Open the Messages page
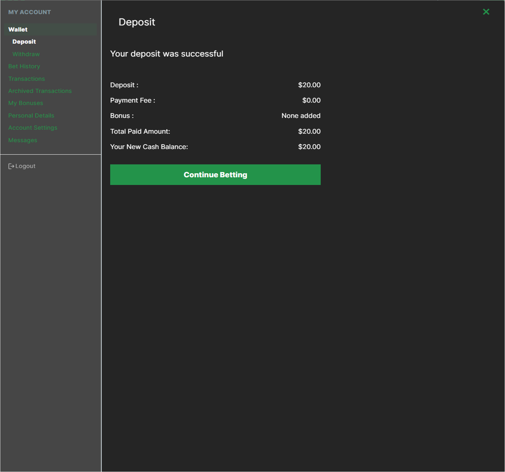The height and width of the screenshot is (472, 505). (x=23, y=140)
